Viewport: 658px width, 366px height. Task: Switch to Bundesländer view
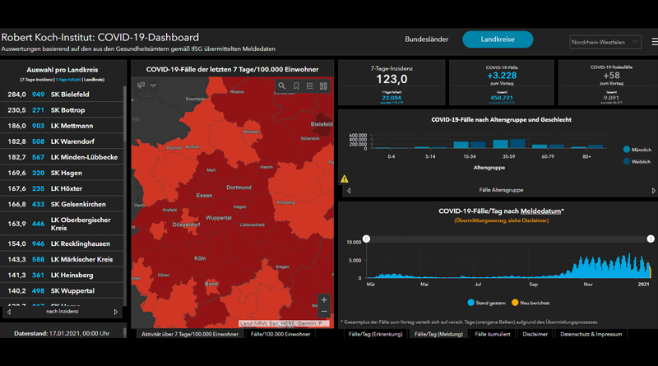[426, 39]
